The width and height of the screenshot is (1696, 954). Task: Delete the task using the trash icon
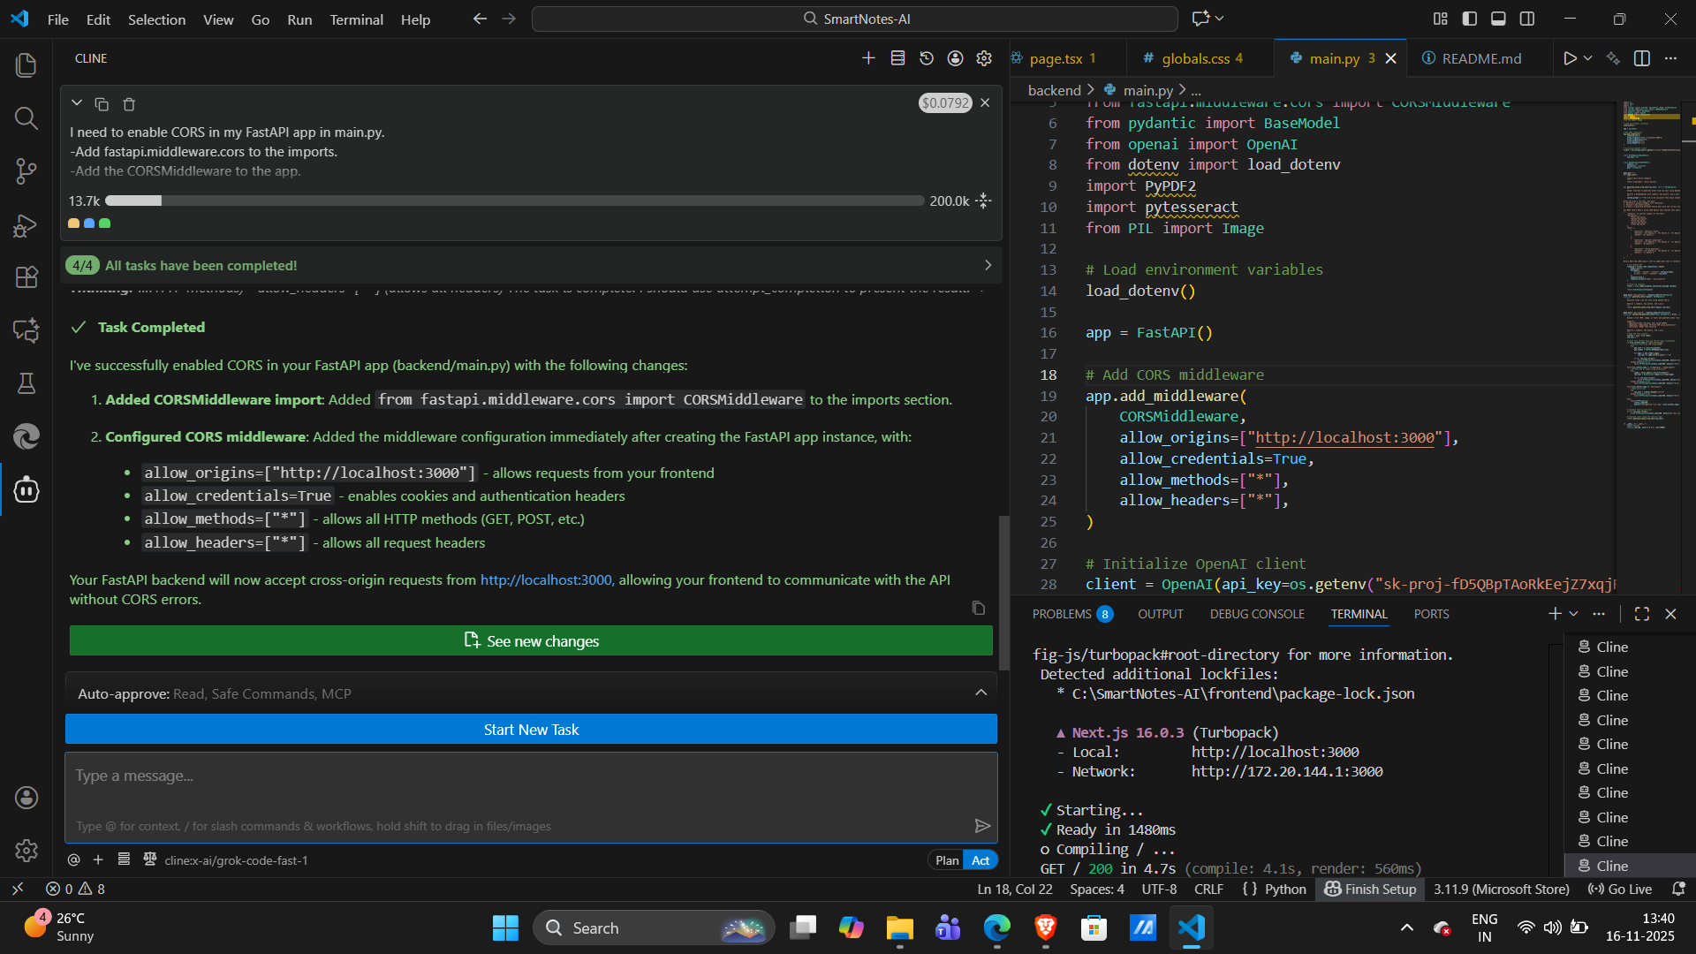coord(129,104)
